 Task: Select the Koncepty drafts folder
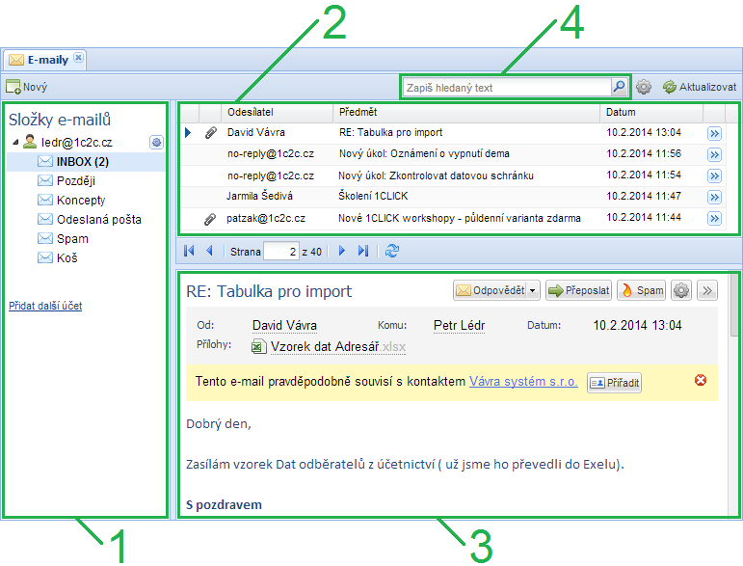(80, 200)
